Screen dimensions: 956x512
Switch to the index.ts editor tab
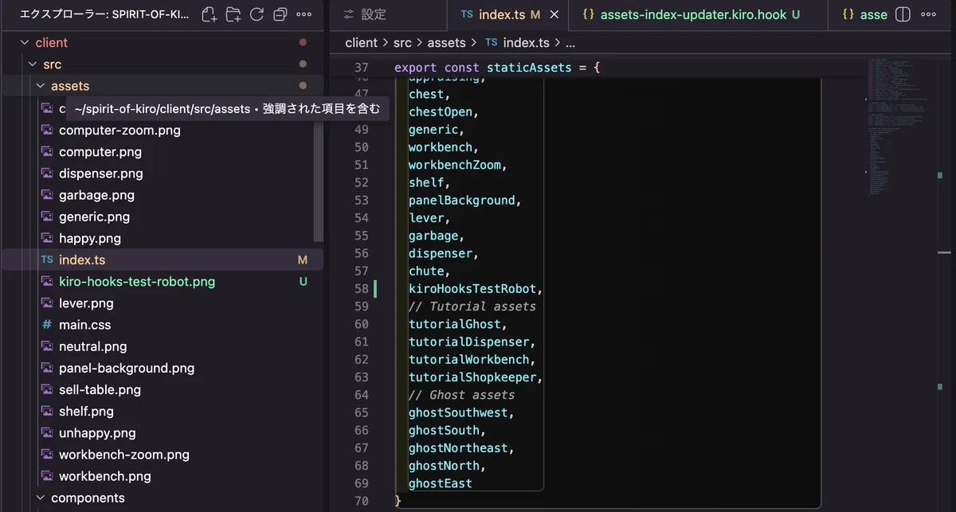pos(507,14)
